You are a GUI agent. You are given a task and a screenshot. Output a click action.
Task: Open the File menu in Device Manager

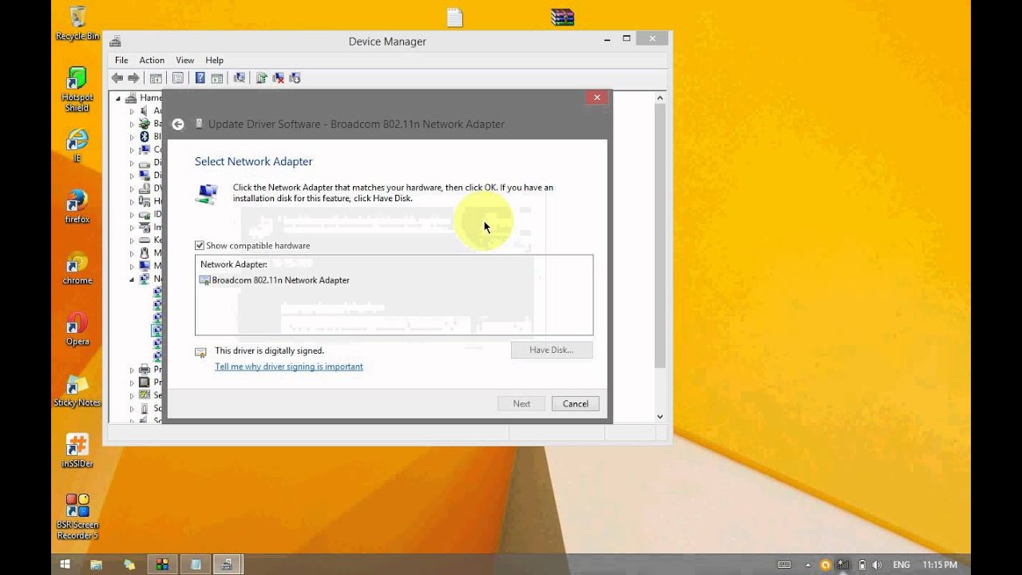tap(121, 60)
